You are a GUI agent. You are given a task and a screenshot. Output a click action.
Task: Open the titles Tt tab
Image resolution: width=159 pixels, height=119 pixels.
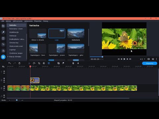(3, 45)
